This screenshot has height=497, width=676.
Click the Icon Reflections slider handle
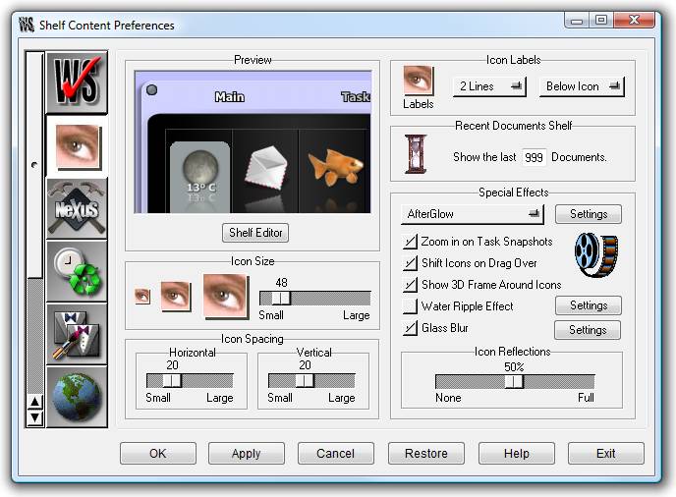[513, 381]
